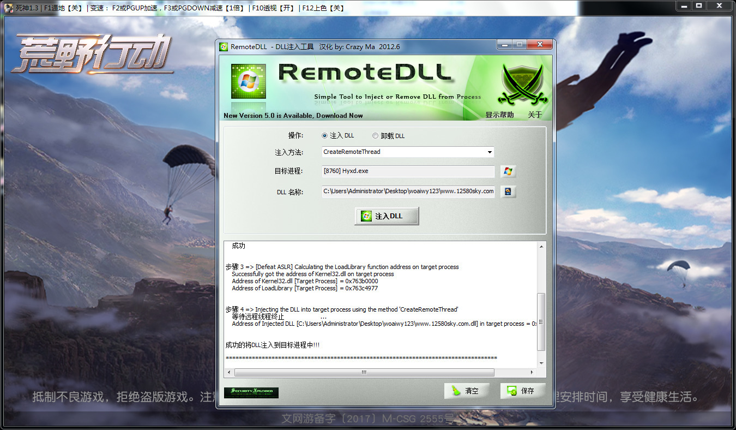Select the 注入 DLL radio button
This screenshot has width=736, height=430.
coord(325,136)
